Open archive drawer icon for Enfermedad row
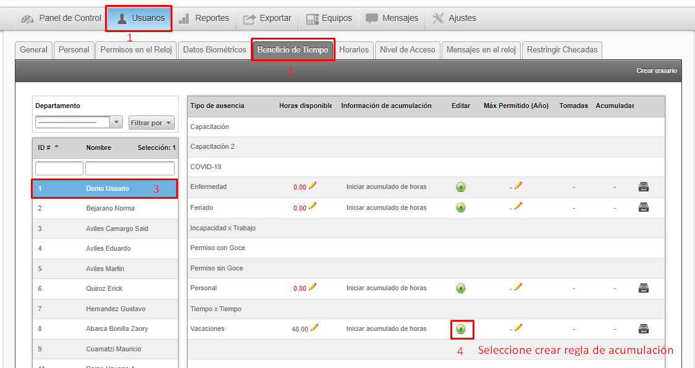 click(x=643, y=187)
